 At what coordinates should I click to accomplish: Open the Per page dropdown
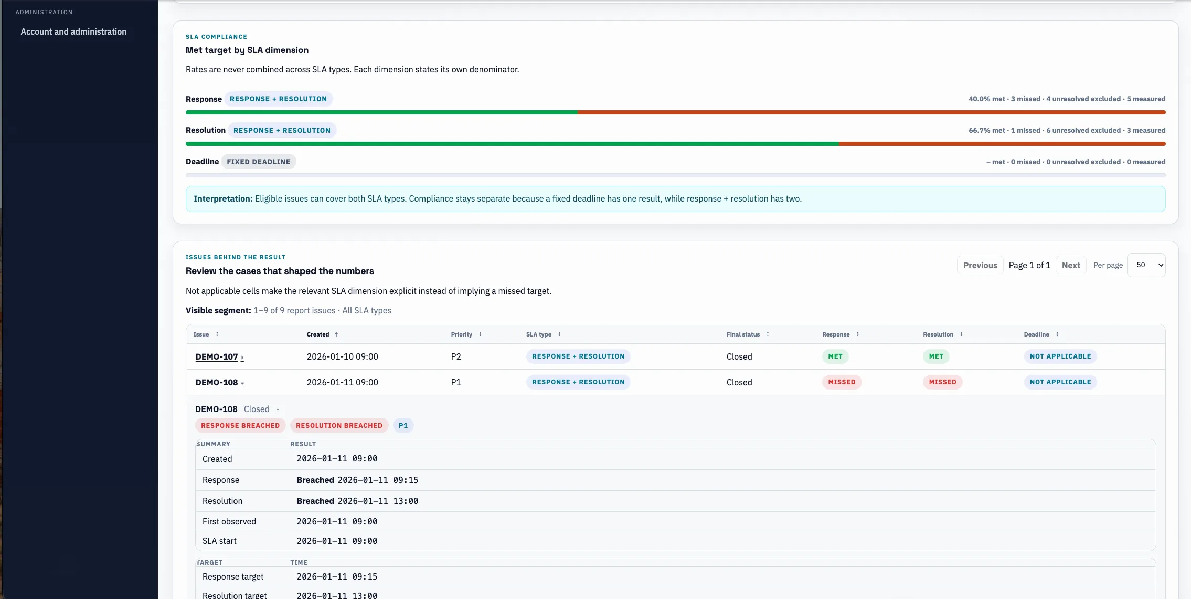pyautogui.click(x=1146, y=265)
